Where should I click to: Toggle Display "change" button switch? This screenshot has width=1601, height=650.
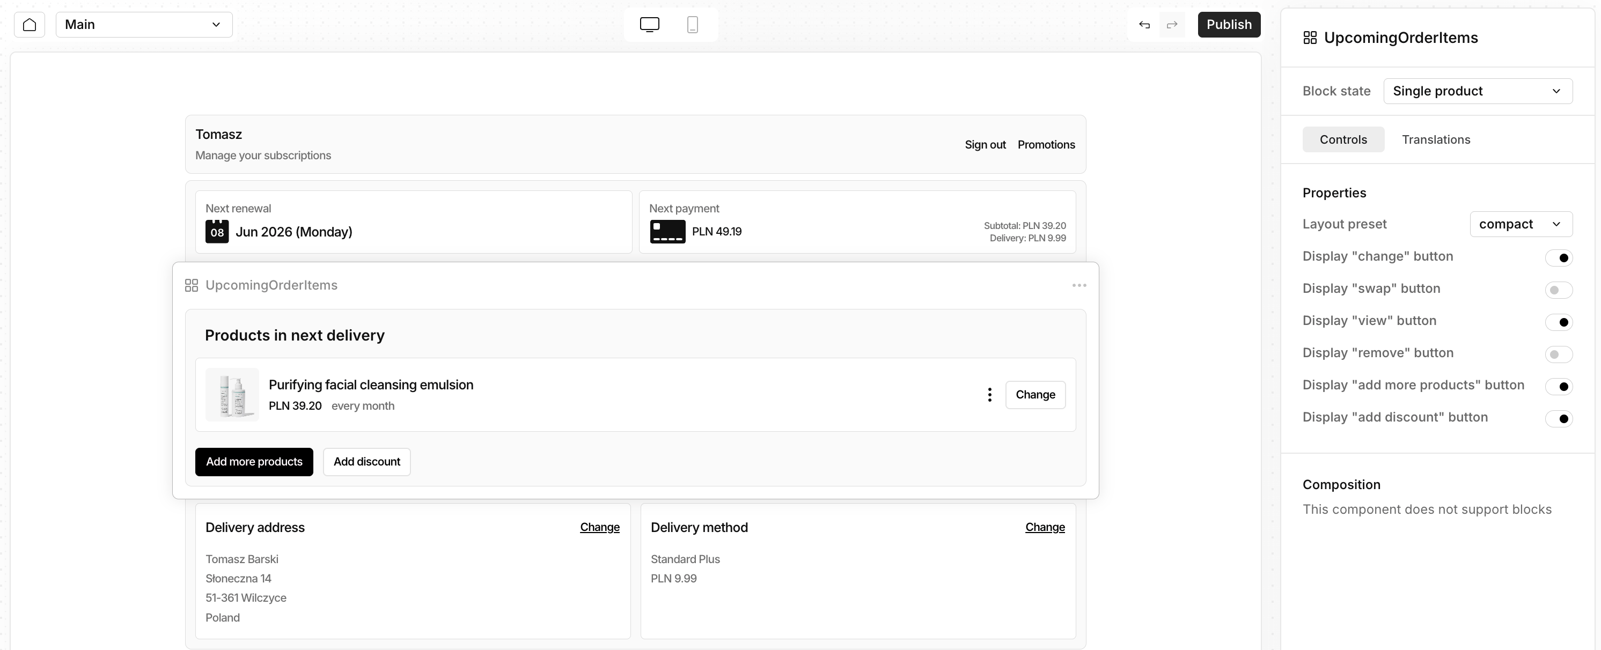click(x=1558, y=257)
